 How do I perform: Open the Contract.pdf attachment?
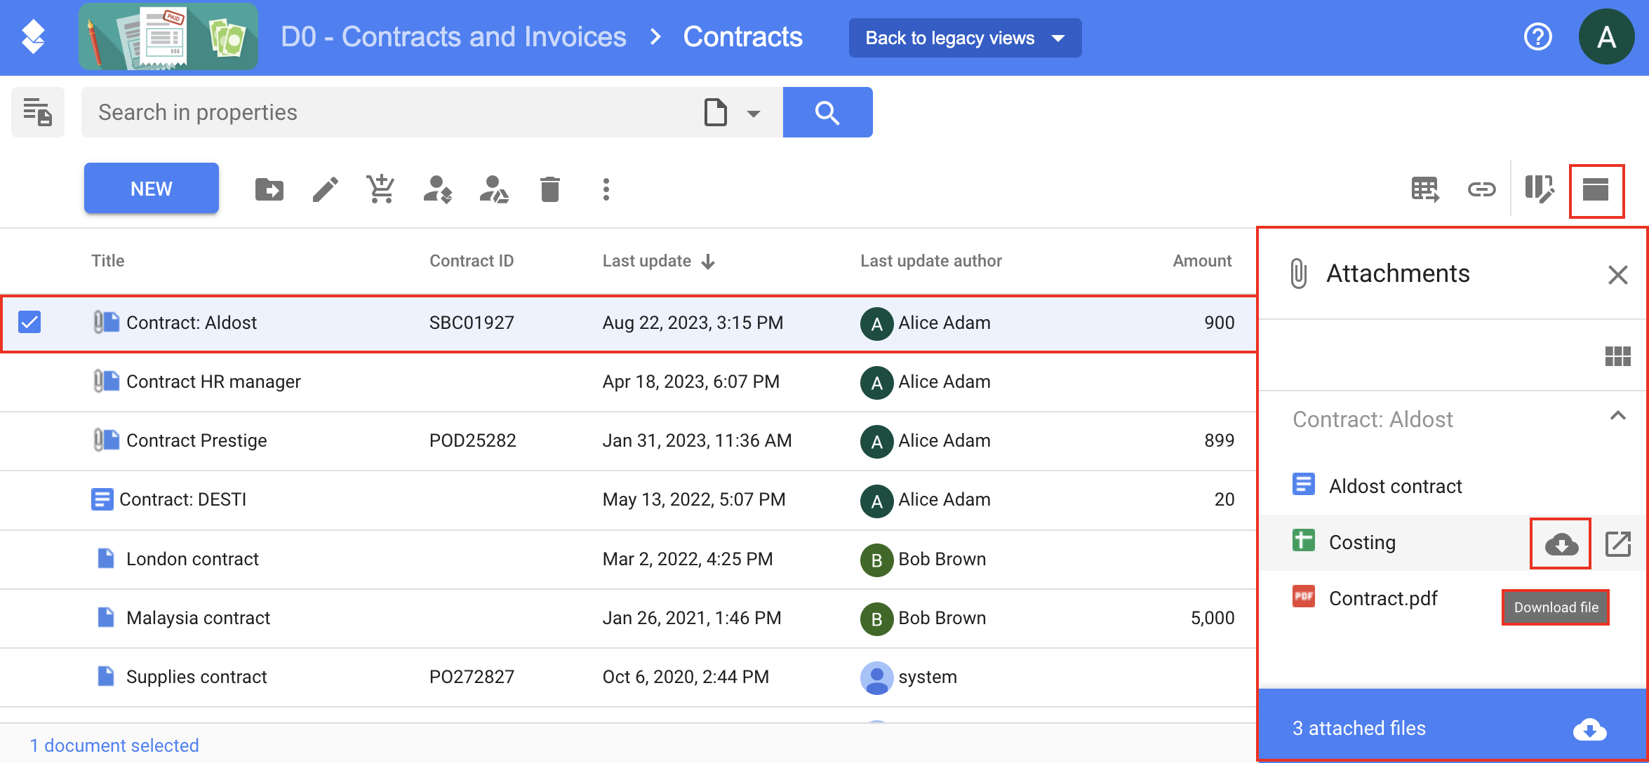(1382, 598)
